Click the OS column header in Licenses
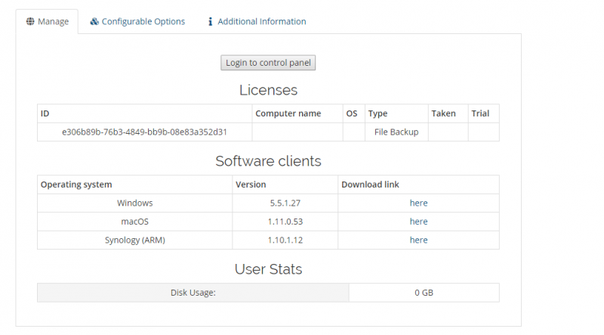 353,113
